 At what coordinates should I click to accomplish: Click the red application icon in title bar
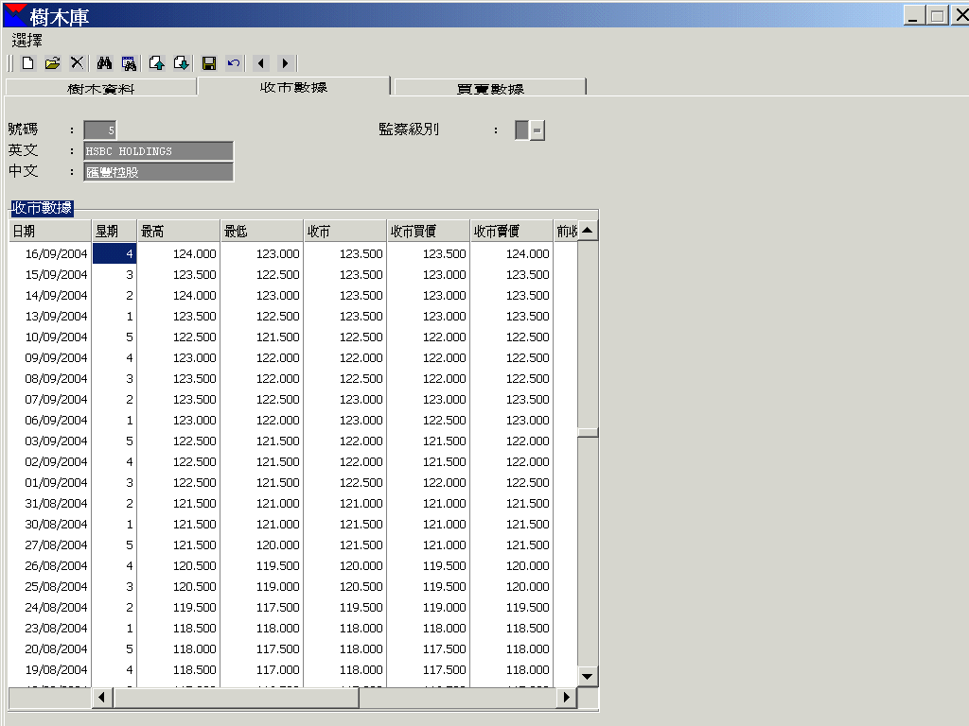(x=15, y=15)
